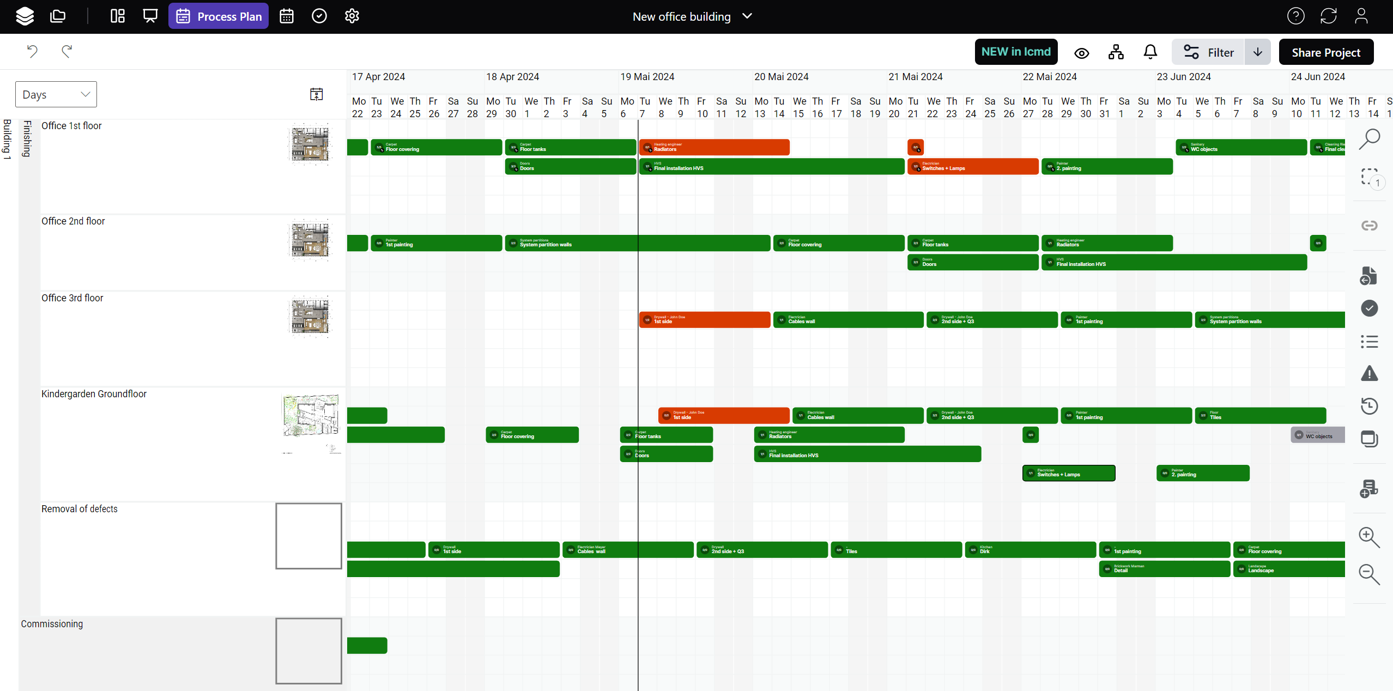Open the Days time scale dropdown
The image size is (1393, 691).
coord(56,95)
